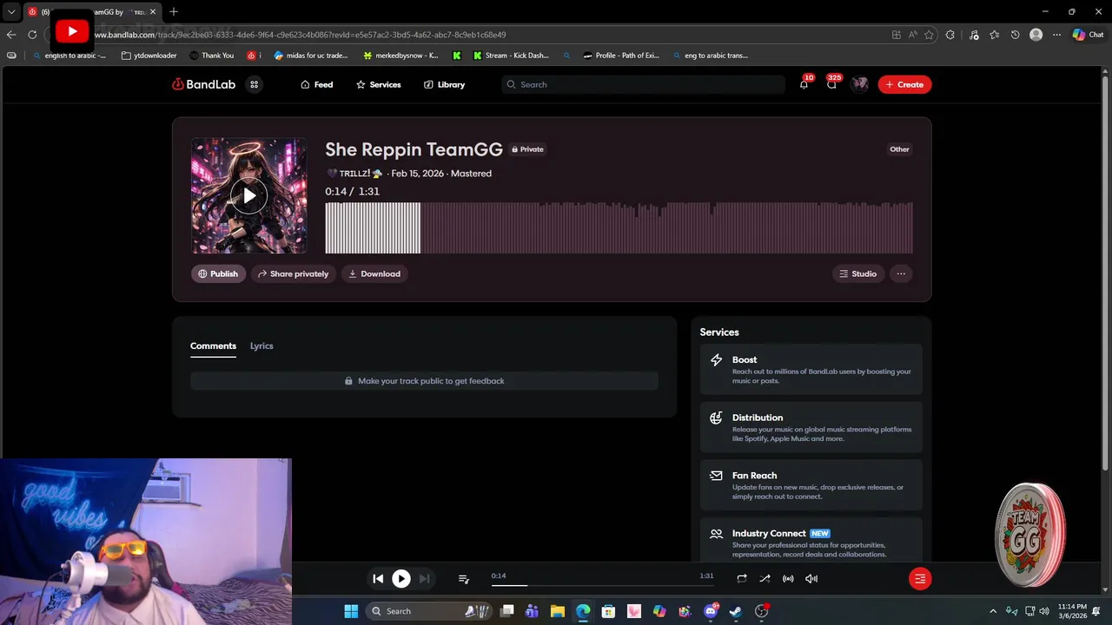1112x625 pixels.
Task: Show hidden system tray icons
Action: click(x=993, y=611)
